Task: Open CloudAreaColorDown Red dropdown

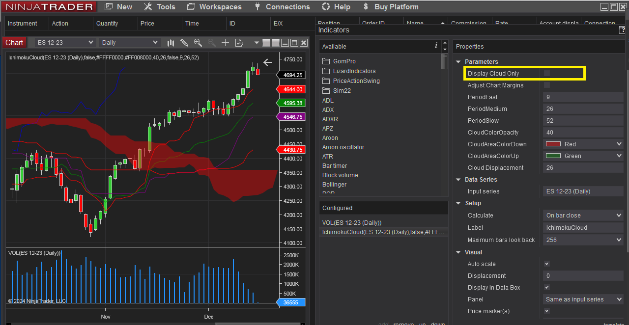Action: [x=583, y=144]
